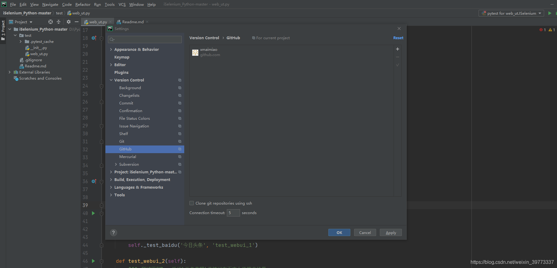Click the override marker on line 36
This screenshot has height=268, width=557.
pyautogui.click(x=94, y=181)
